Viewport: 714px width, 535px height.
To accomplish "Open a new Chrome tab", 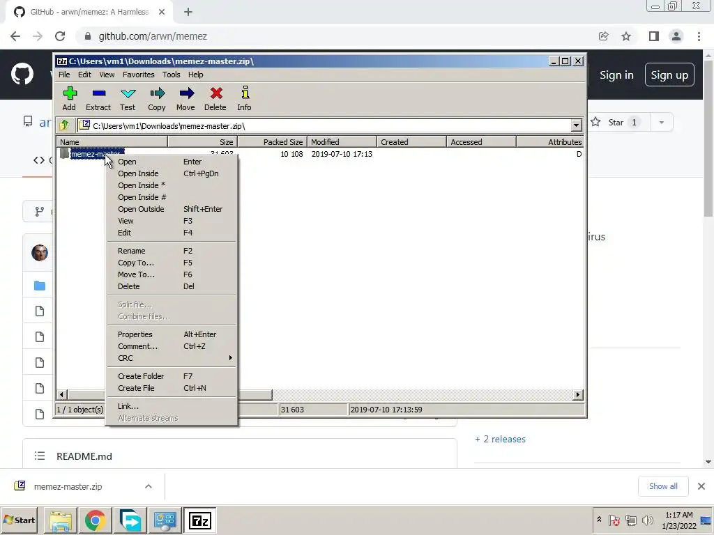I will [x=188, y=13].
